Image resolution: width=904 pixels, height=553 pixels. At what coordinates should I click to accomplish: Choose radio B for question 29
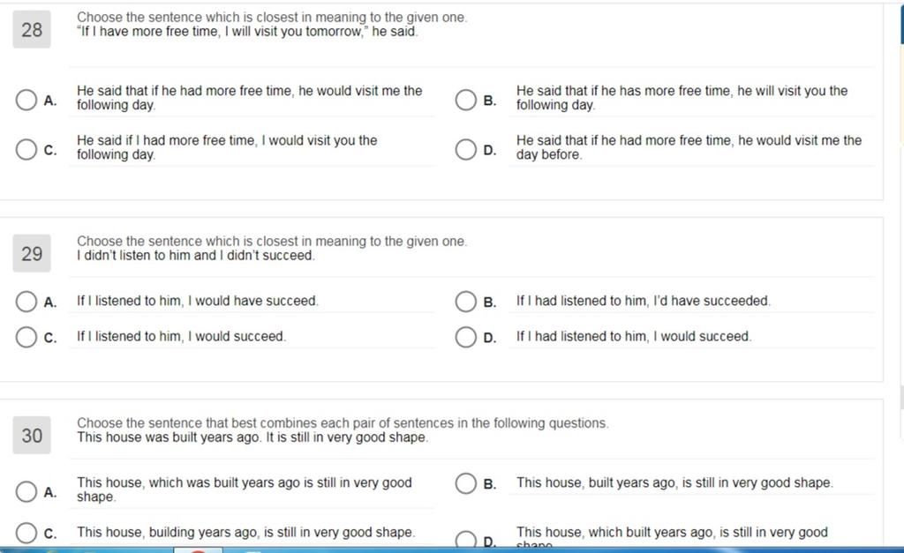click(466, 302)
